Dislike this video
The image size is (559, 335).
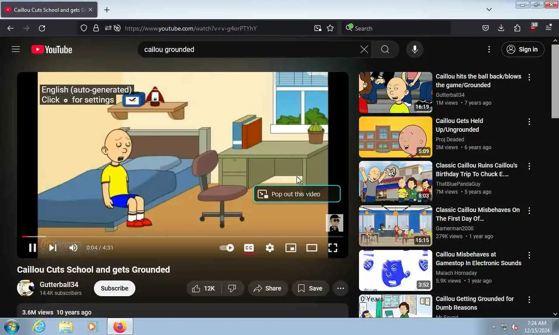(x=233, y=288)
